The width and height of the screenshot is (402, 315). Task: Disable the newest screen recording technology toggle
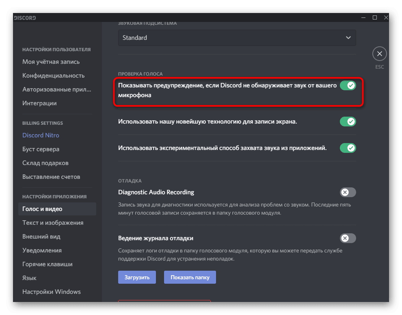pyautogui.click(x=348, y=122)
